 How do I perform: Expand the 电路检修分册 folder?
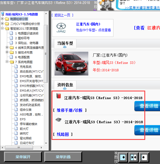tap(2, 19)
